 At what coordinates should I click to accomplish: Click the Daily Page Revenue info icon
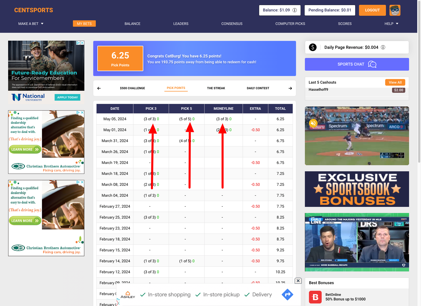click(383, 47)
